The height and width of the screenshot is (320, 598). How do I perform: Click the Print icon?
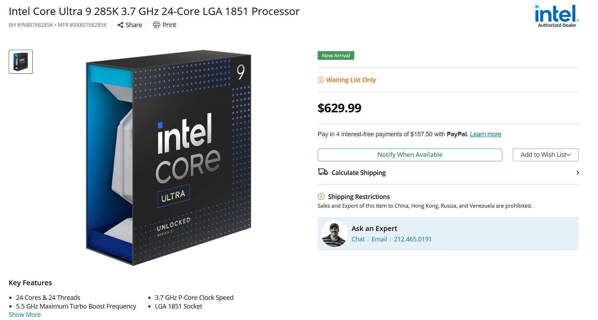point(156,25)
